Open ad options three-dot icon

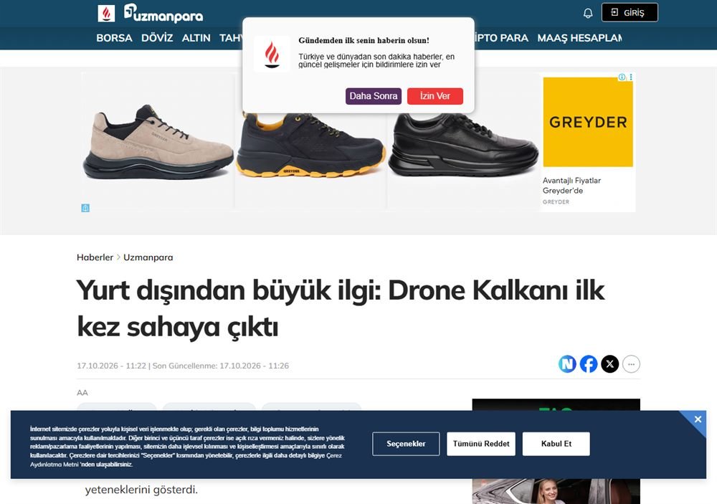[x=631, y=77]
